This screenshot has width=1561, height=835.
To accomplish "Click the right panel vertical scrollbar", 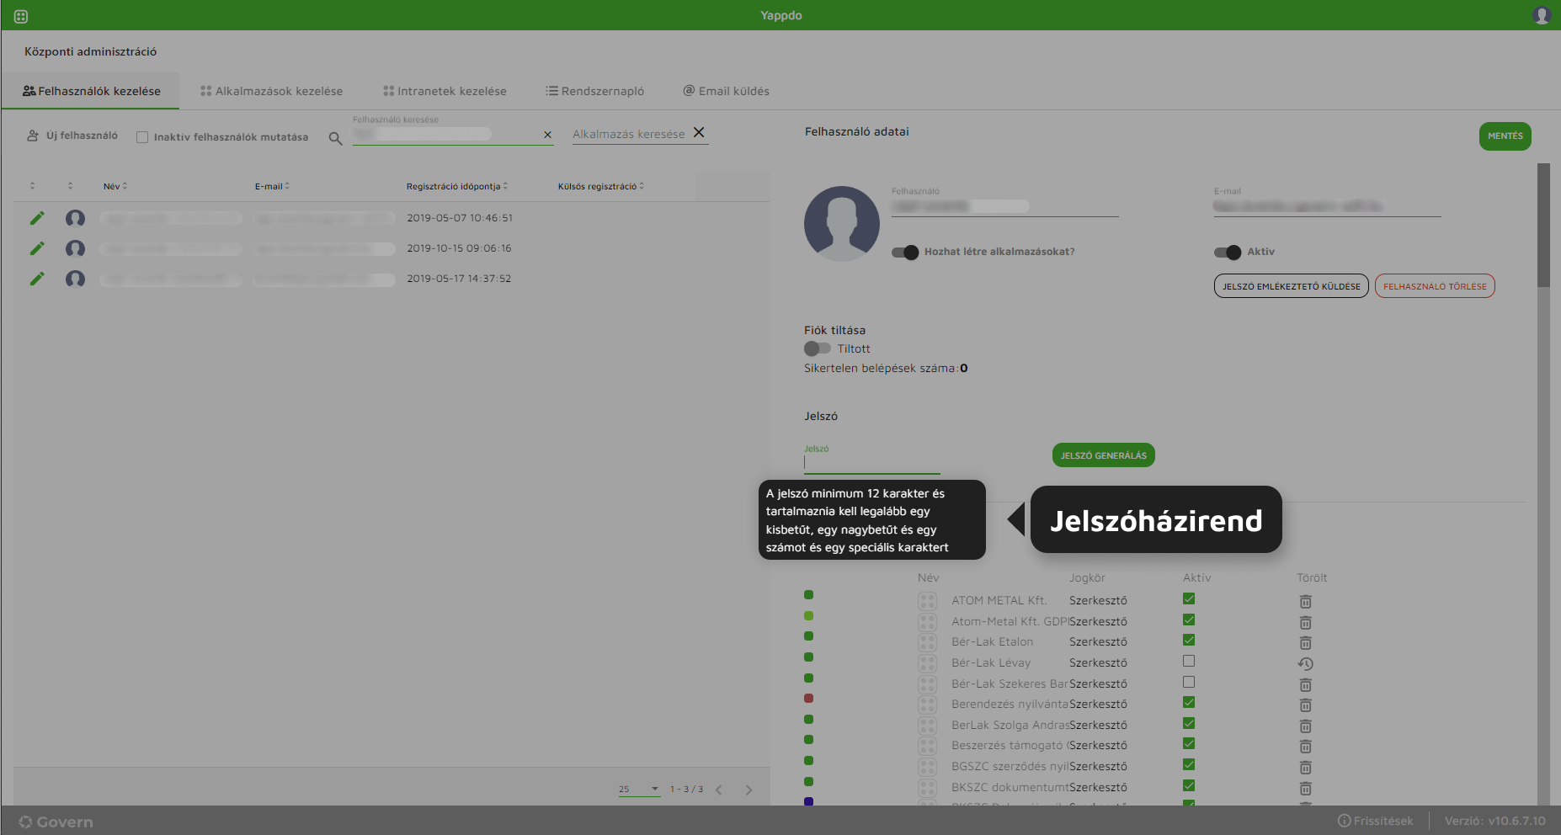I will coord(1543,226).
